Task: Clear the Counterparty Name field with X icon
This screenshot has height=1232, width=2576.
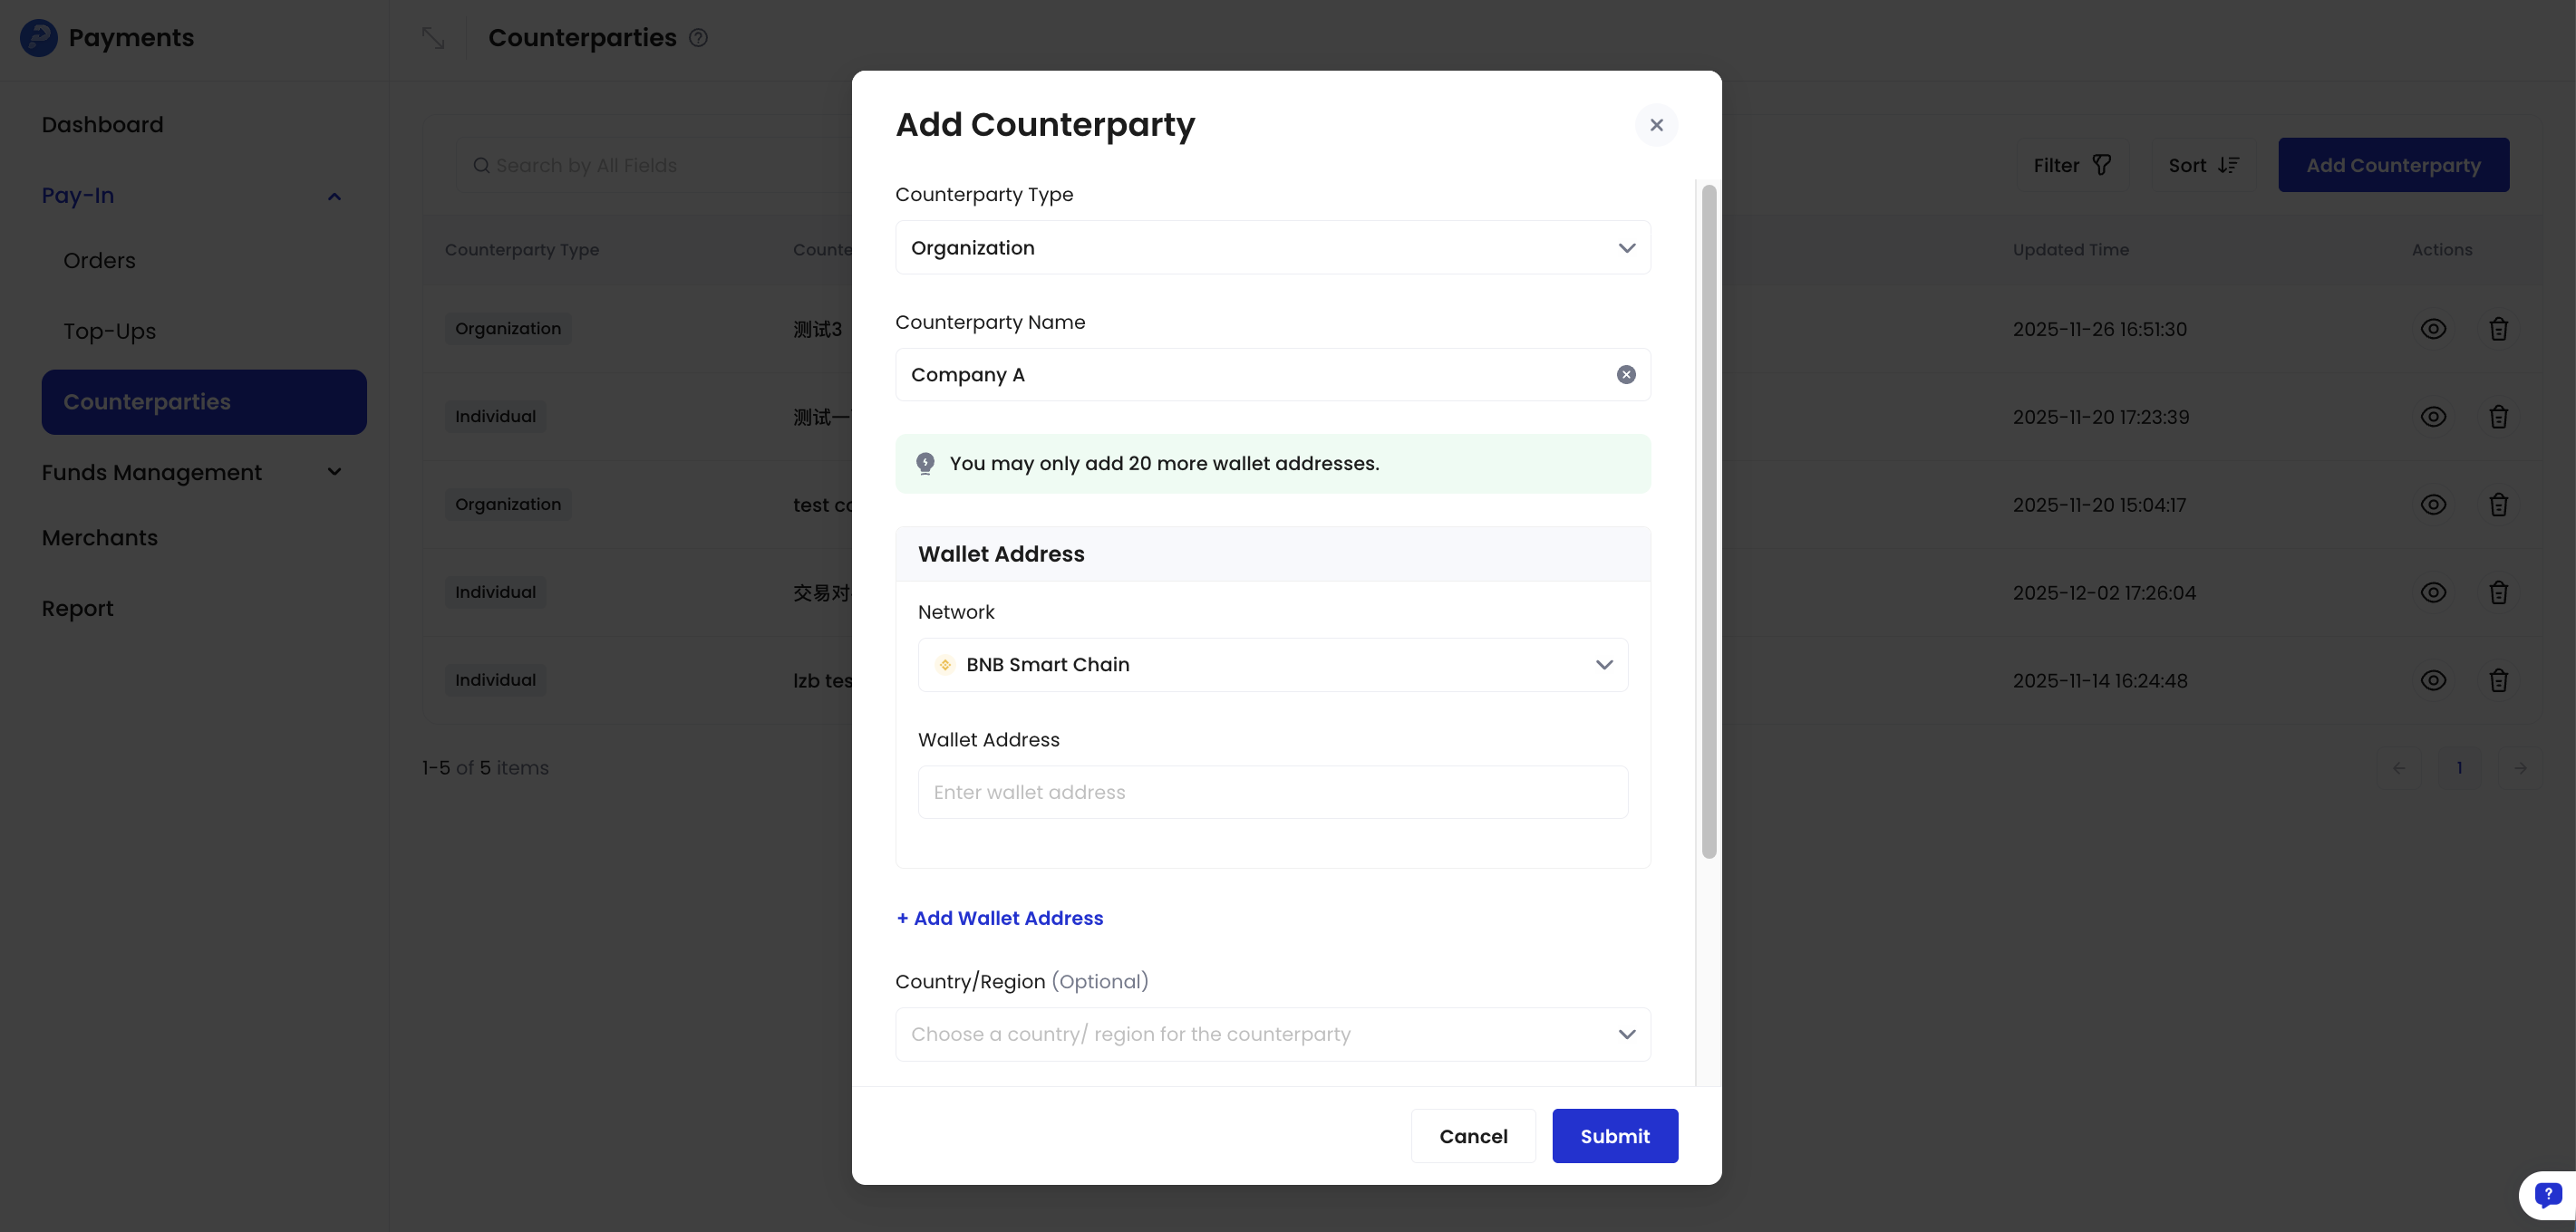Action: coord(1626,375)
